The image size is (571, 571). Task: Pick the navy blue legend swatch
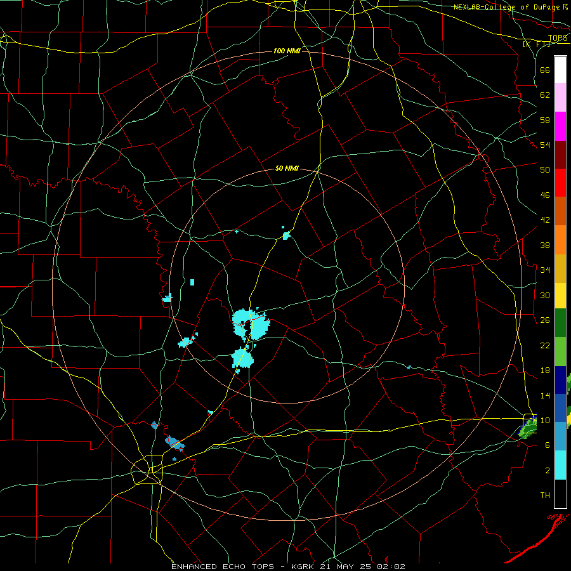pos(560,380)
